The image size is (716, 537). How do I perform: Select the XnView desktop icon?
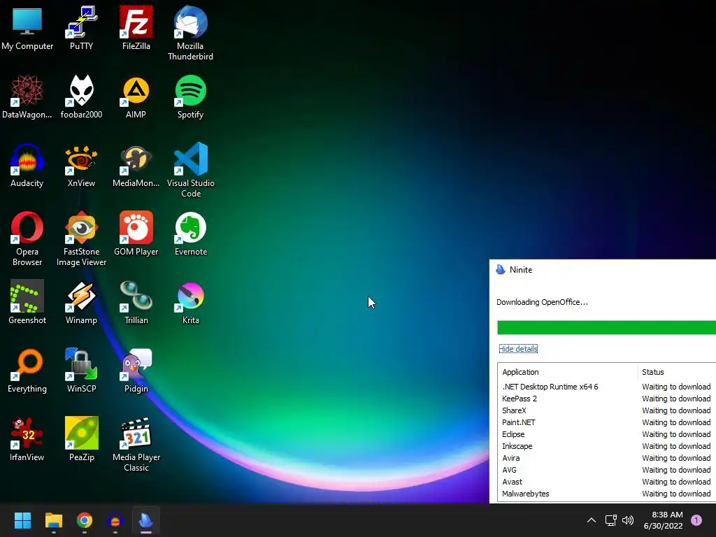[x=81, y=165]
